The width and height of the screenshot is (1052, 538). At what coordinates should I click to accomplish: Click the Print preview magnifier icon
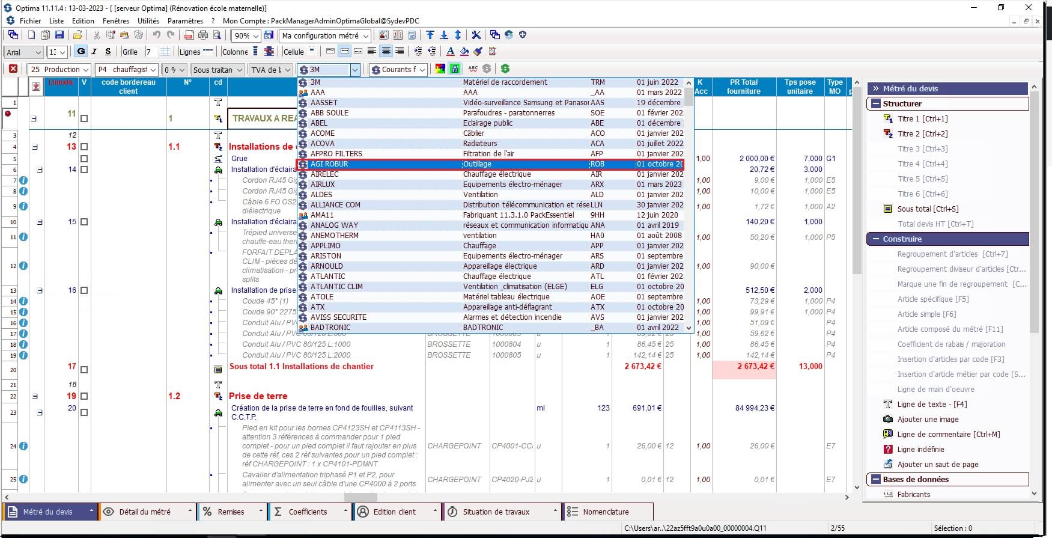(217, 35)
